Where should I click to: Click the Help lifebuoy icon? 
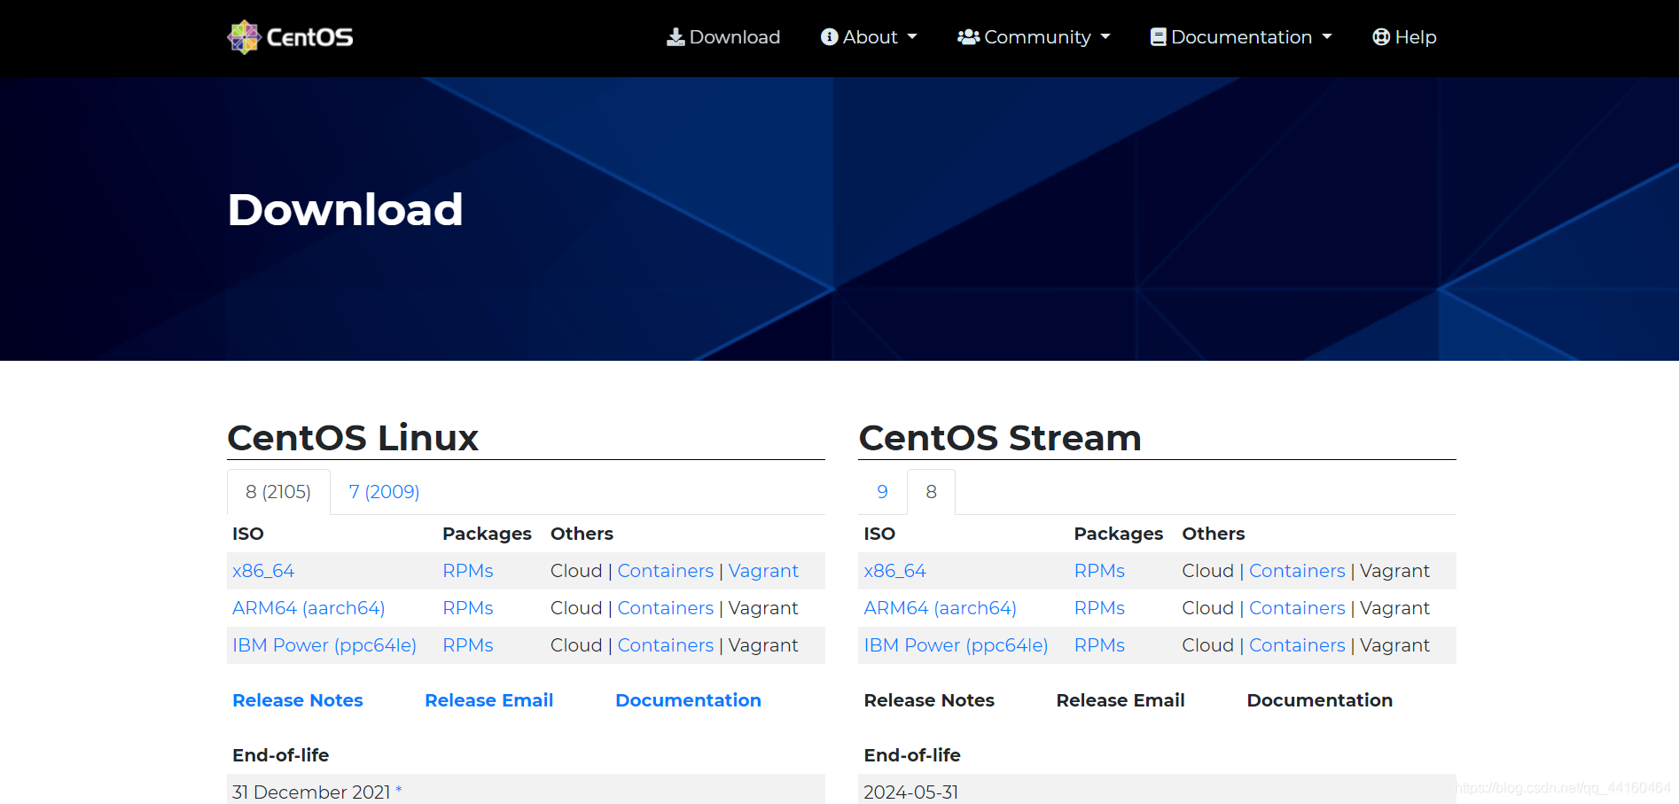point(1381,37)
